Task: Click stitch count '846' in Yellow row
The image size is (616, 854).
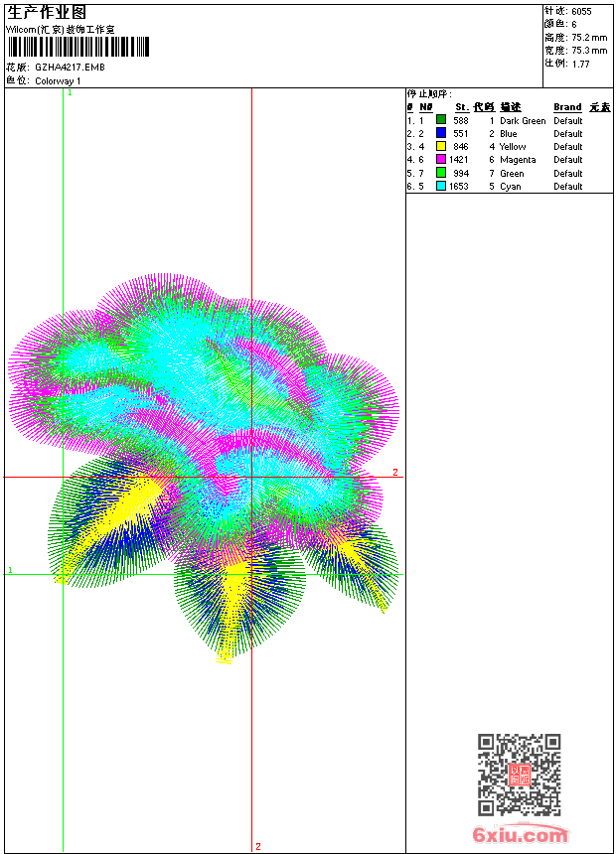Action: click(x=461, y=147)
